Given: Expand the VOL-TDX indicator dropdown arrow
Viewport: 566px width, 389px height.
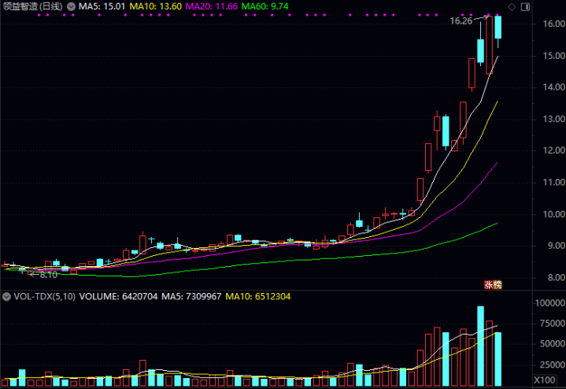Looking at the screenshot, I should pyautogui.click(x=7, y=298).
